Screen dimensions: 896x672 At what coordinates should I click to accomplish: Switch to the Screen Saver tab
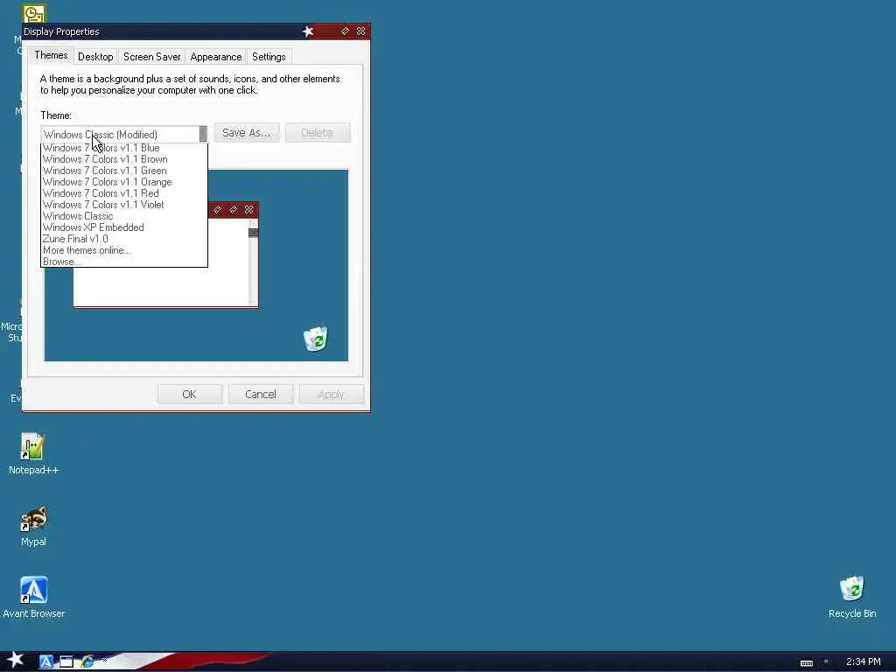point(152,57)
